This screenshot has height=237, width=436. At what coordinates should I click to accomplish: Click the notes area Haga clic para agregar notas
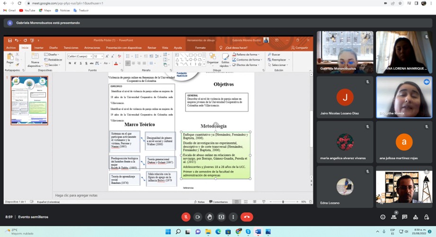76,195
